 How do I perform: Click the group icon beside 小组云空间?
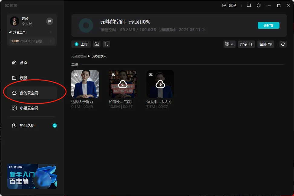pyautogui.click(x=14, y=108)
